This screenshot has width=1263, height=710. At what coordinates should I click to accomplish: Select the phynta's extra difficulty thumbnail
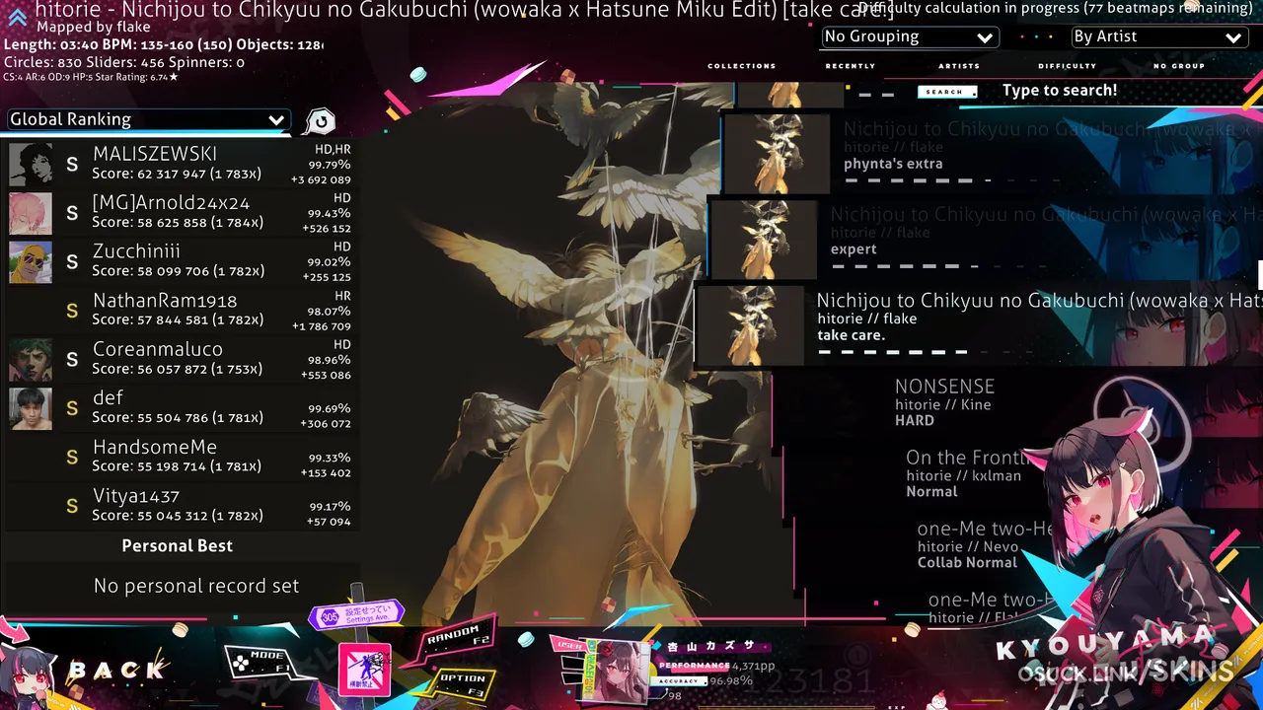[777, 153]
